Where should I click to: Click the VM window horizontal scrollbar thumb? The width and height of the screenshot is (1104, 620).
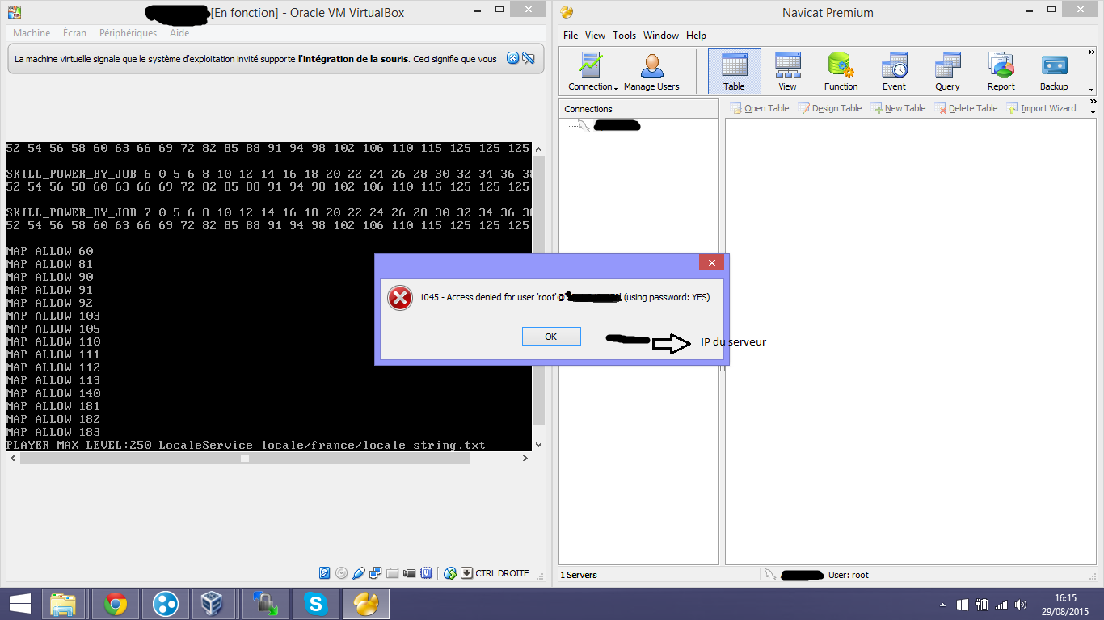point(245,458)
